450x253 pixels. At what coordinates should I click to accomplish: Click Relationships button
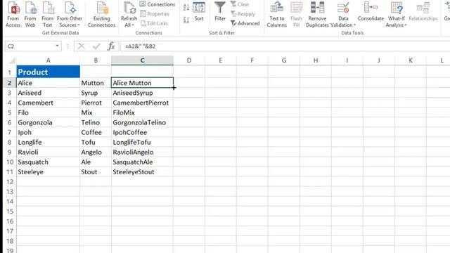tap(423, 11)
